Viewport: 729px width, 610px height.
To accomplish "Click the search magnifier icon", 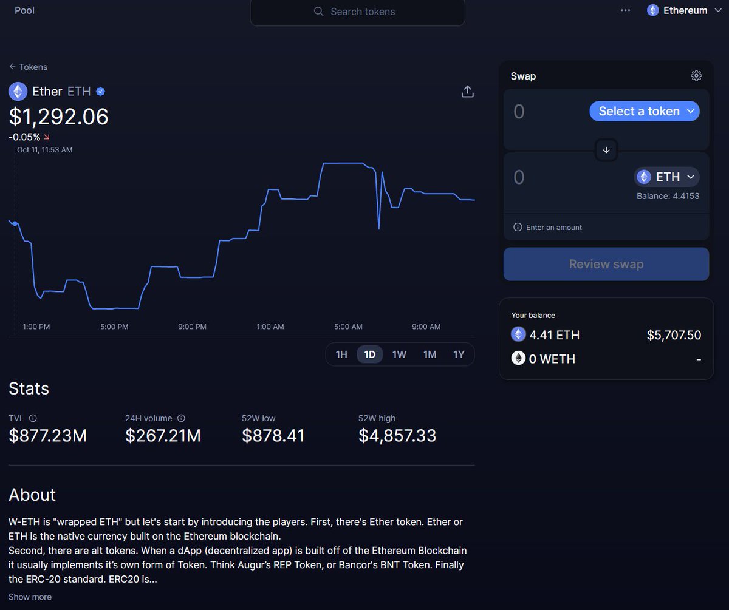I will (x=318, y=12).
